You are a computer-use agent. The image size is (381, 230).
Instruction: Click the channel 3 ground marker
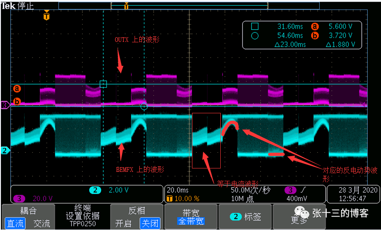pyautogui.click(x=5, y=105)
